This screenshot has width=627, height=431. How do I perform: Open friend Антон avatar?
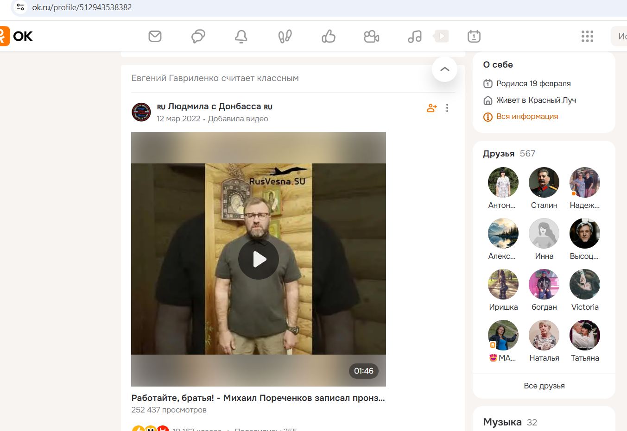(503, 182)
